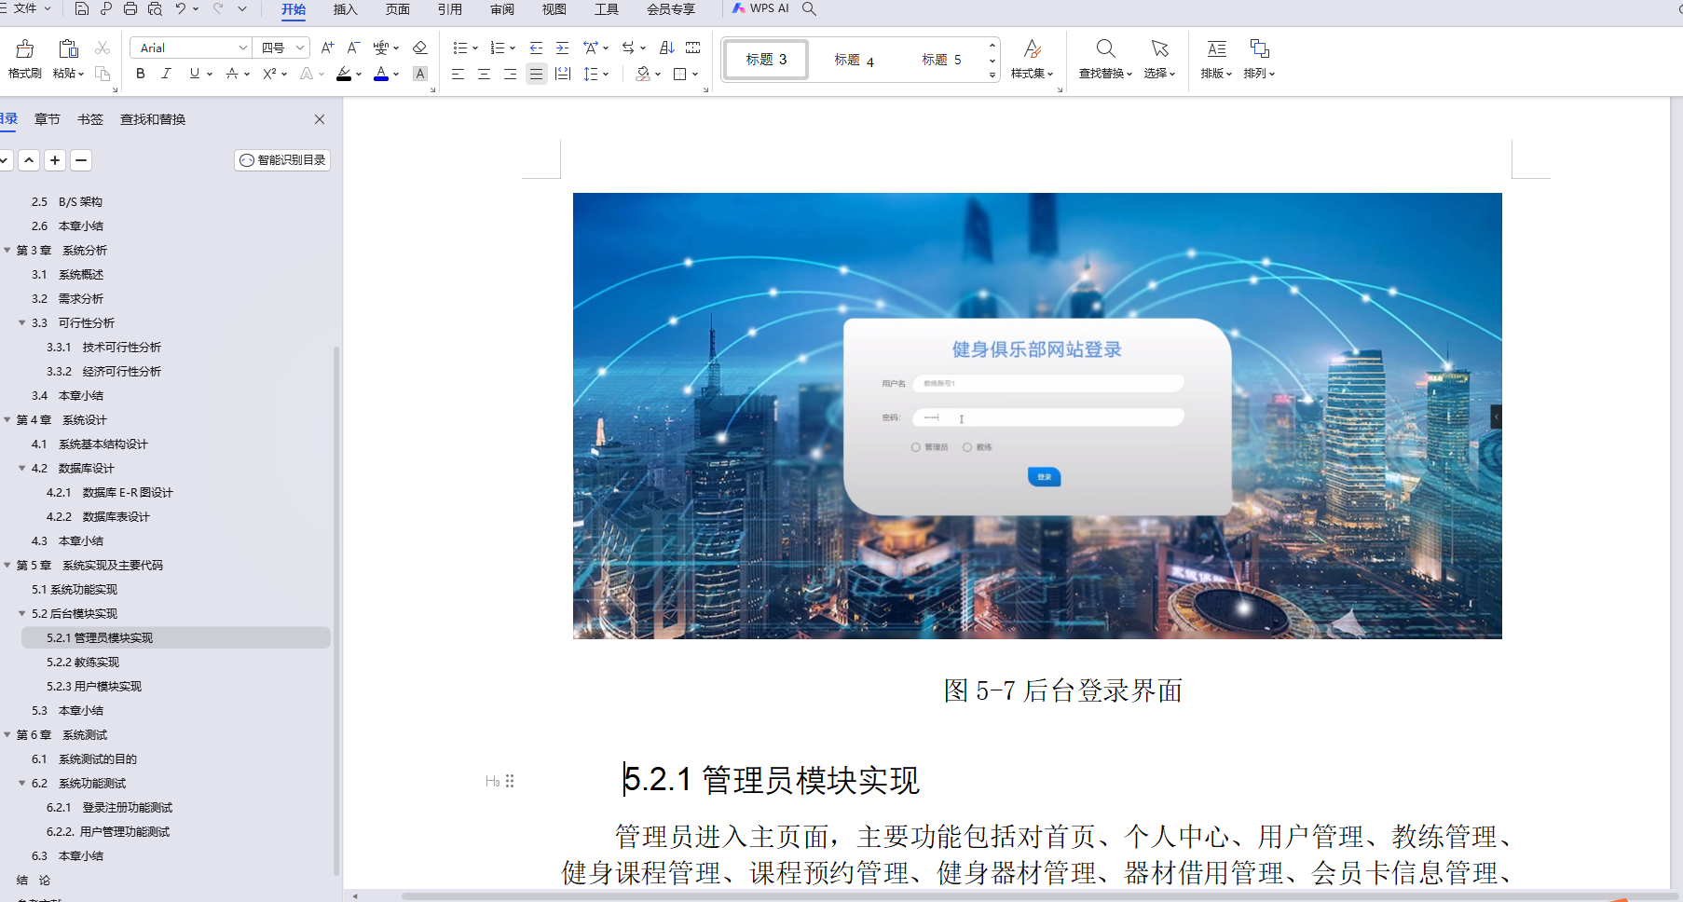Apply distributed alignment
The image size is (1683, 902).
pyautogui.click(x=563, y=74)
